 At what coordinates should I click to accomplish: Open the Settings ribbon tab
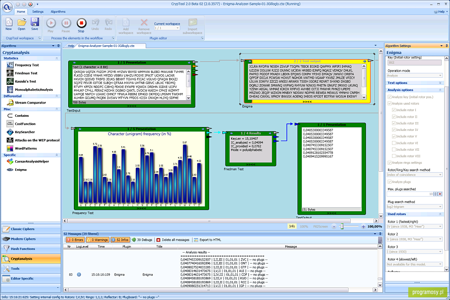coord(38,12)
